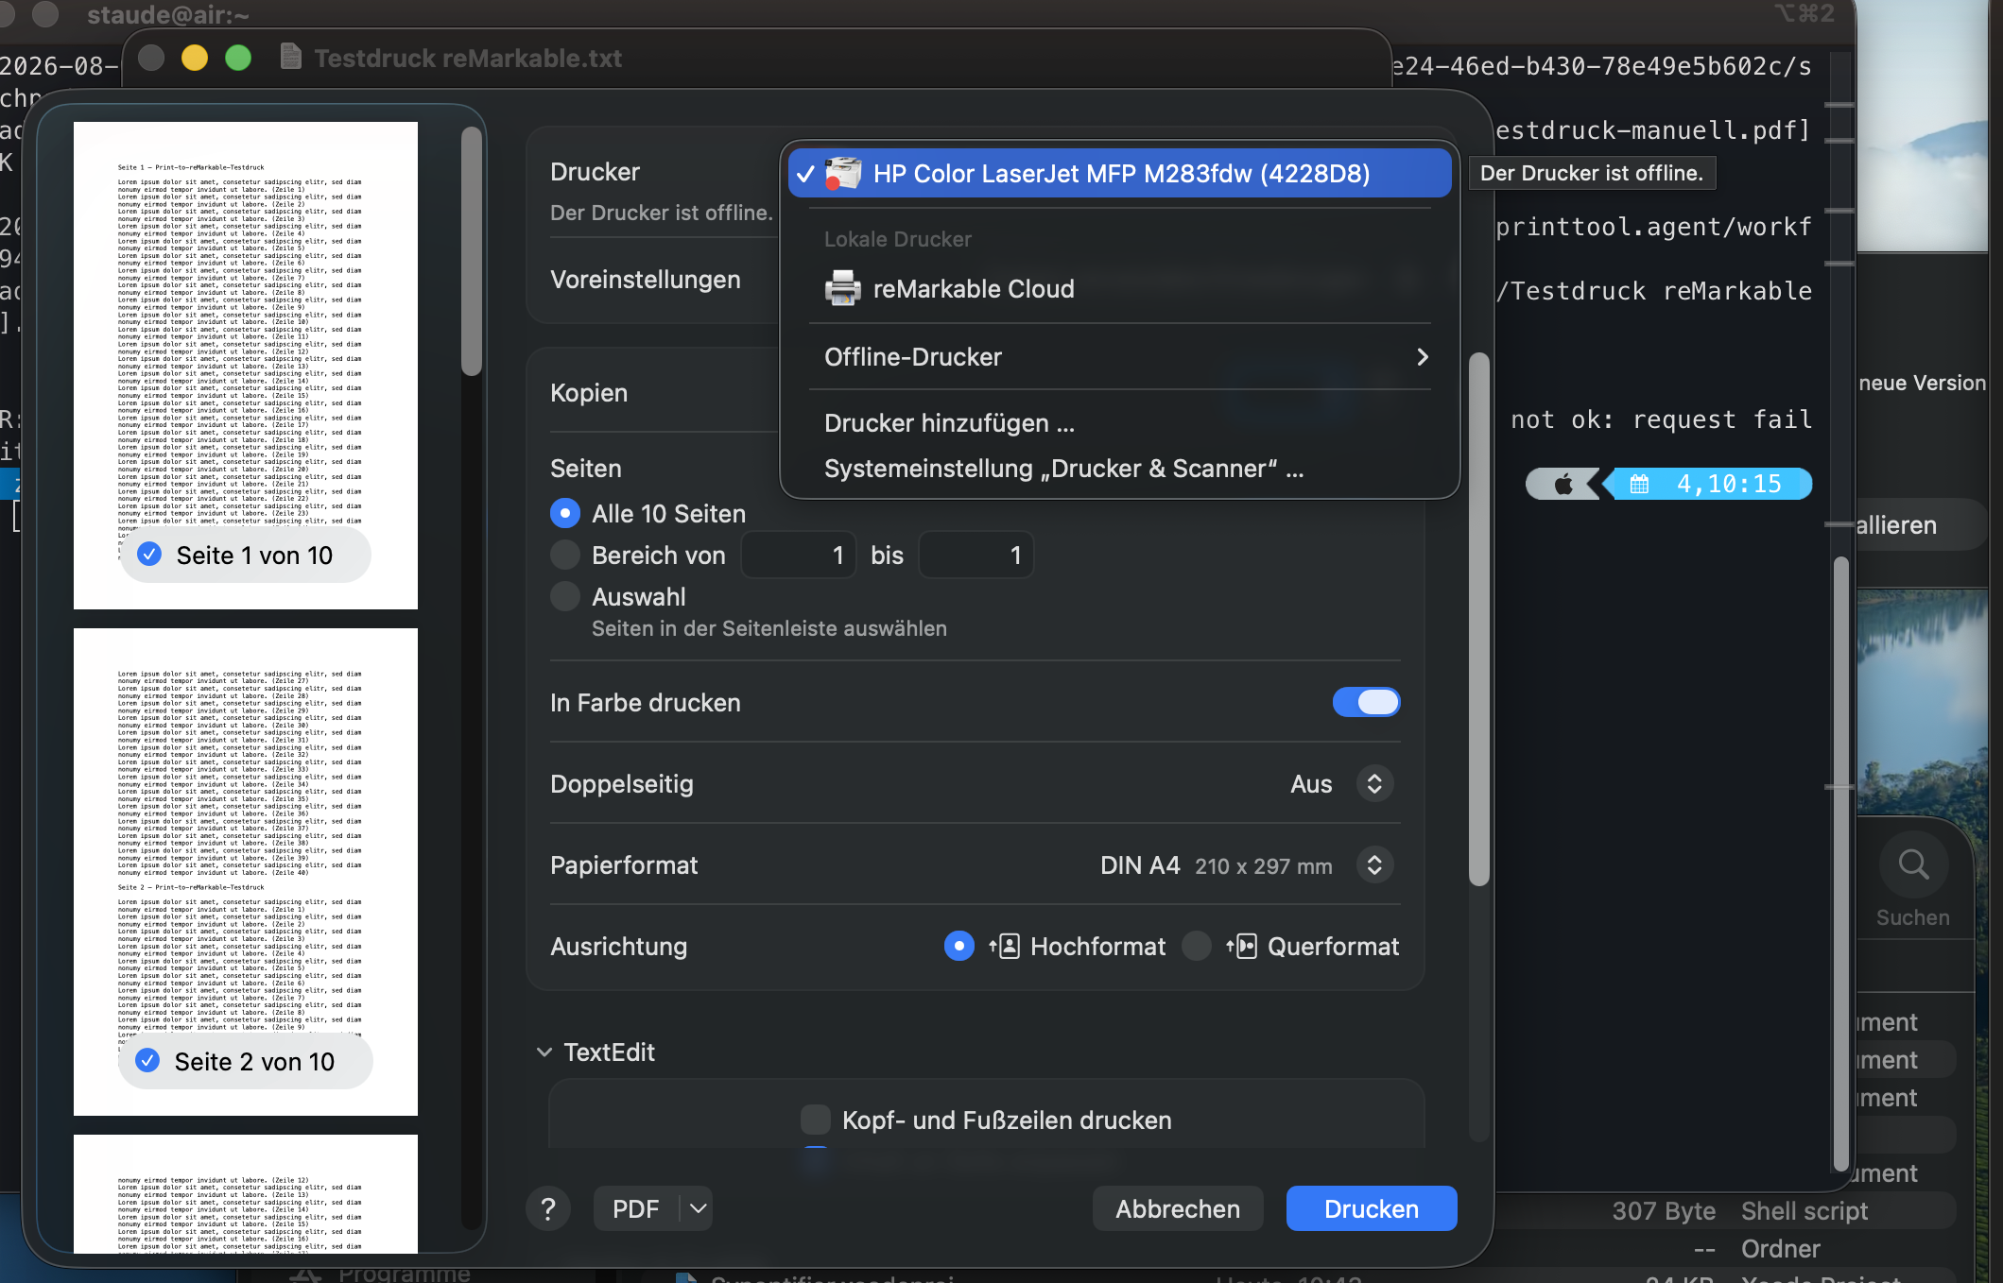This screenshot has height=1283, width=2003.
Task: Click the Apple logo in terminal prompt
Action: (x=1563, y=484)
